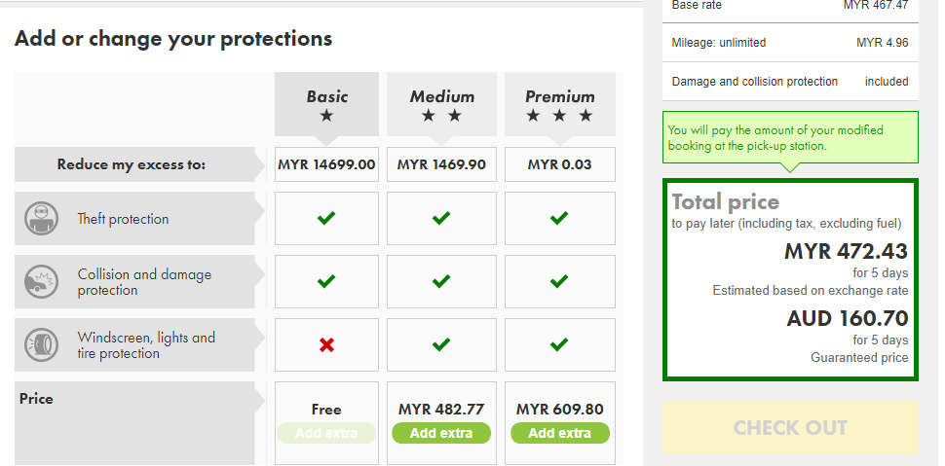Click the Medium excess MYR 1469.90 cell
The width and height of the screenshot is (945, 466).
(x=441, y=164)
